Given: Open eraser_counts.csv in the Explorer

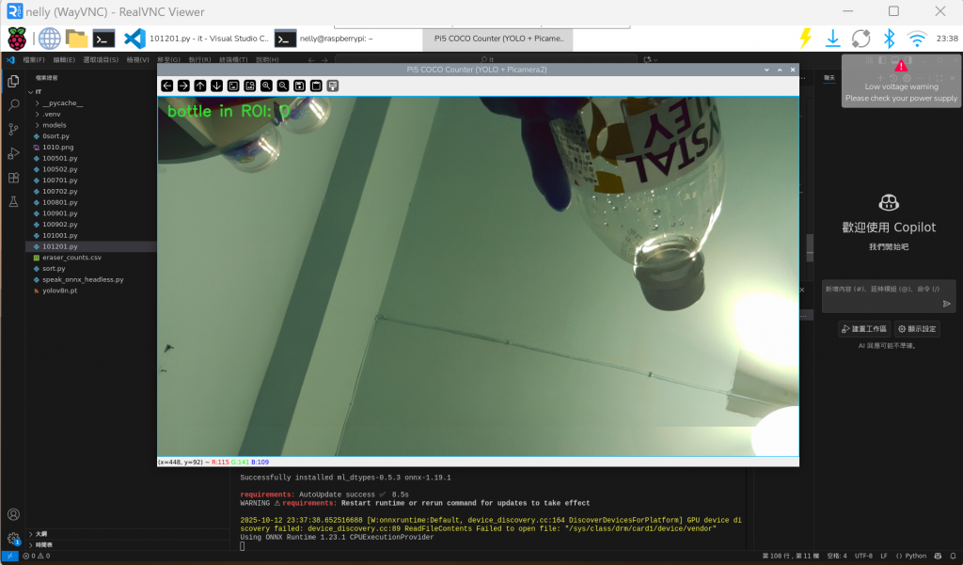Looking at the screenshot, I should [x=71, y=258].
